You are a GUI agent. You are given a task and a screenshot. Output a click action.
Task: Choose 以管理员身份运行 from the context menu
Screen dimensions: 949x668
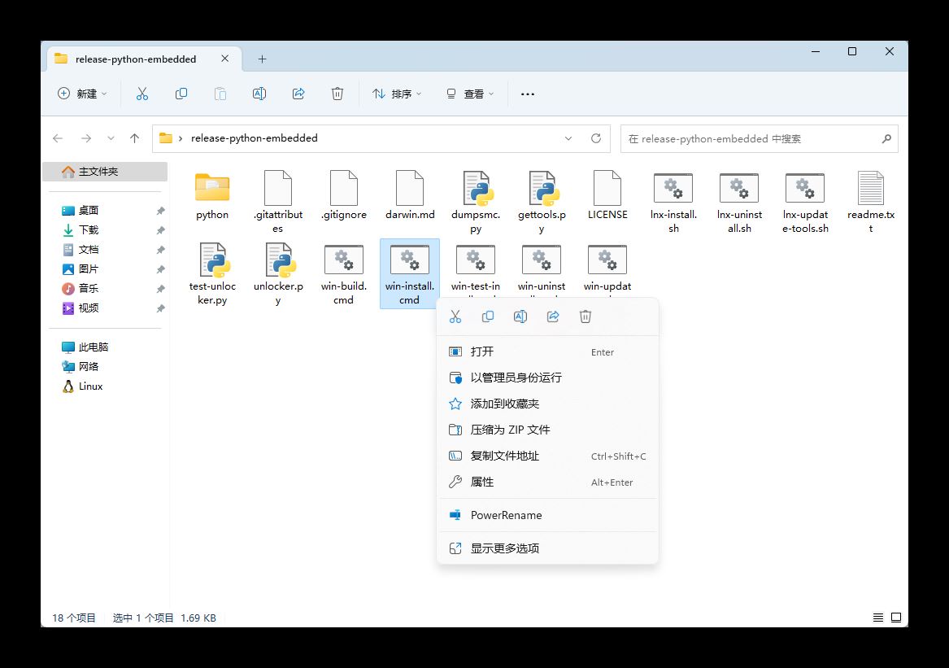(x=516, y=378)
